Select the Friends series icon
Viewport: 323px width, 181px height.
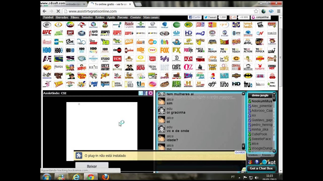[59, 67]
